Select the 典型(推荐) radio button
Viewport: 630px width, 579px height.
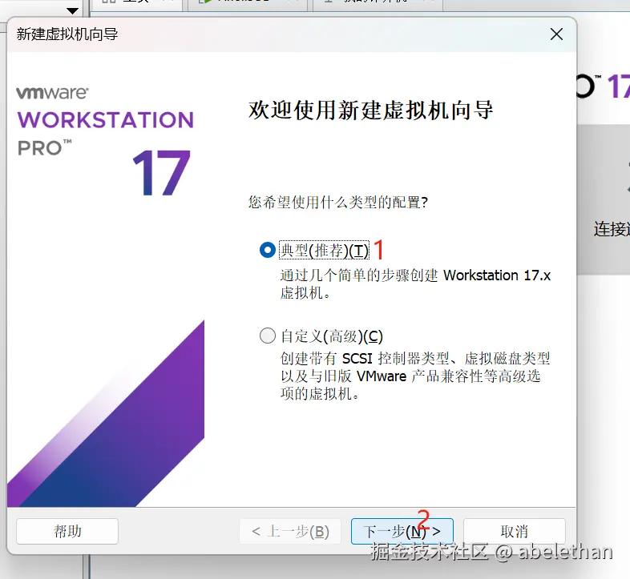pos(268,250)
